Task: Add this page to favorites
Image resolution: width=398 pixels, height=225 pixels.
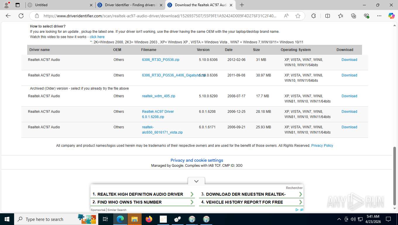Action: coord(298,16)
